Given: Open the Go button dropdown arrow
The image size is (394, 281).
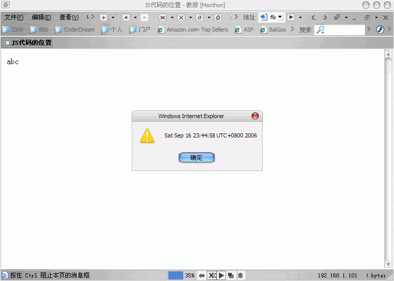Looking at the screenshot, I should (x=300, y=17).
